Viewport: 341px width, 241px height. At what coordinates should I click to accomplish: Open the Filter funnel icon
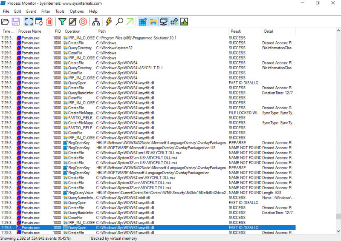[x=62, y=22]
